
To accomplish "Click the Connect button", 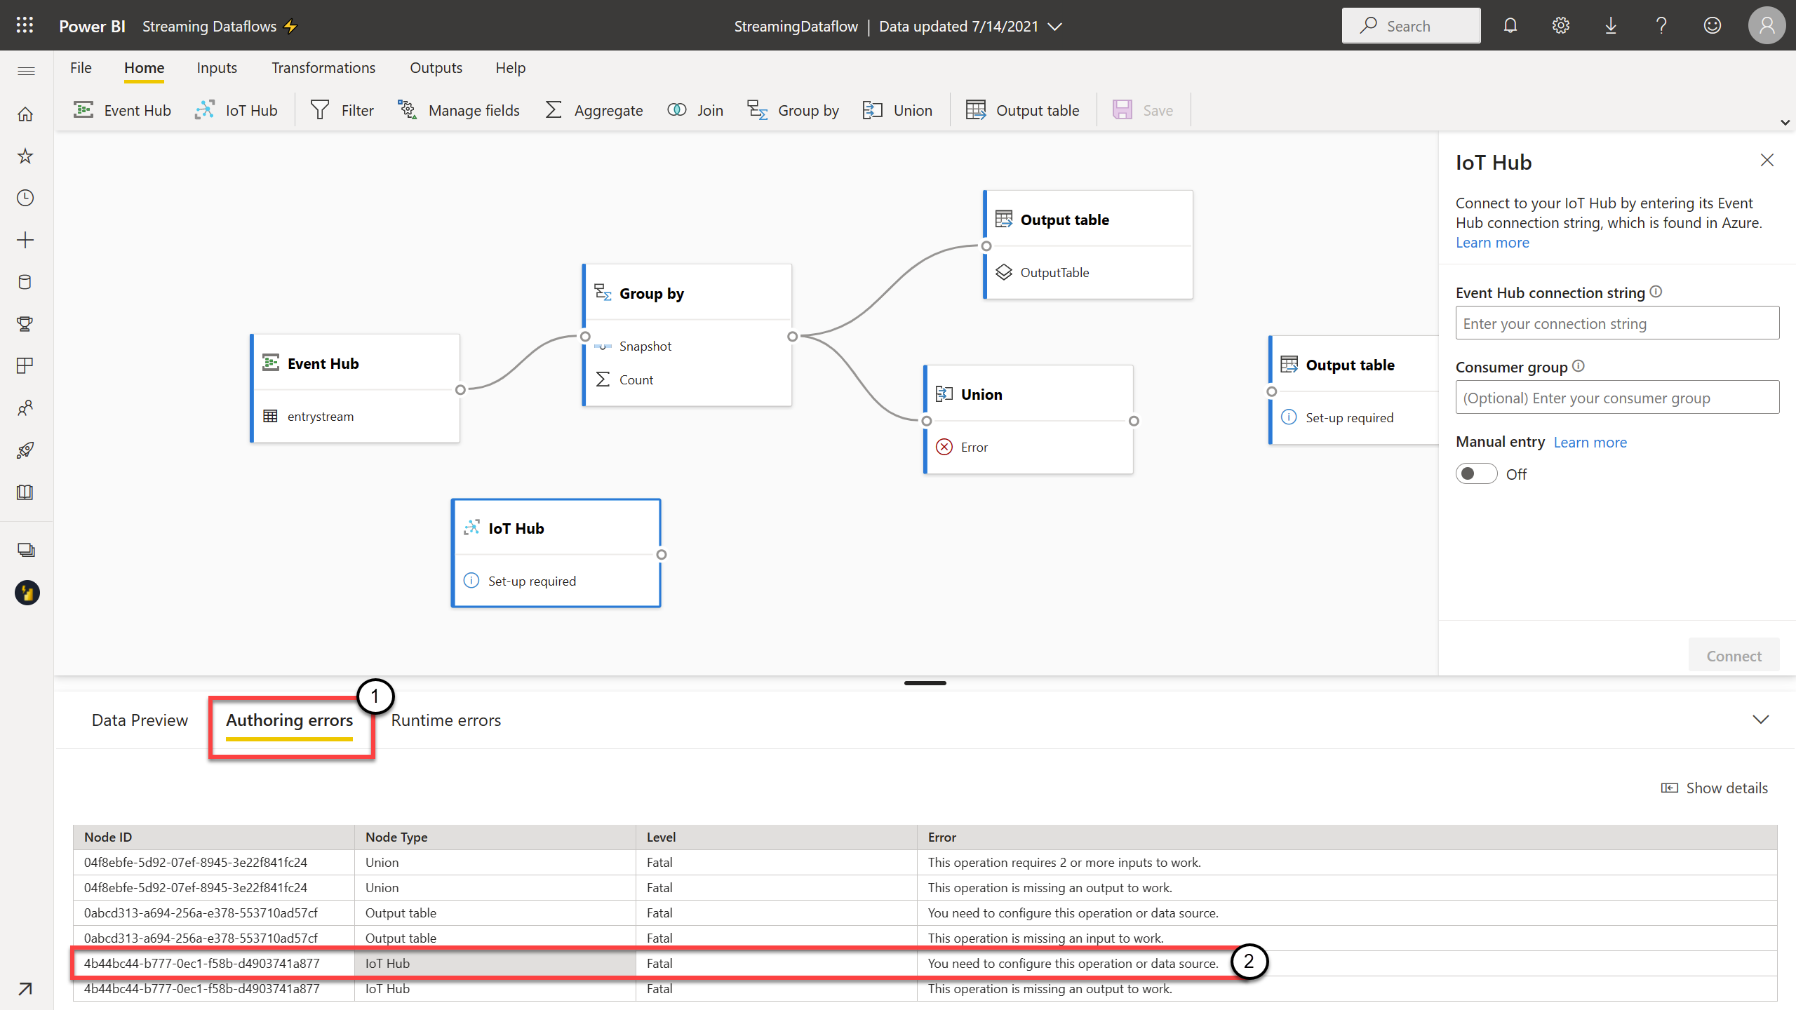I will (1734, 654).
